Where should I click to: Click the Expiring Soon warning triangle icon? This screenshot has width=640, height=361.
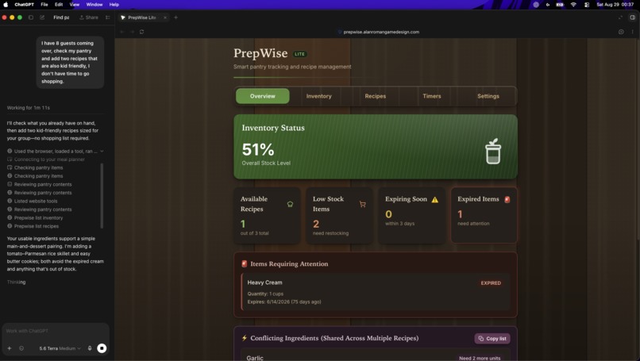coord(434,199)
